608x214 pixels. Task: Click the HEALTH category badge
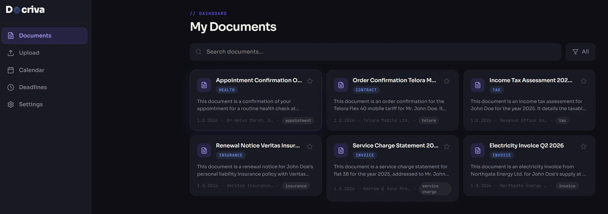(227, 90)
